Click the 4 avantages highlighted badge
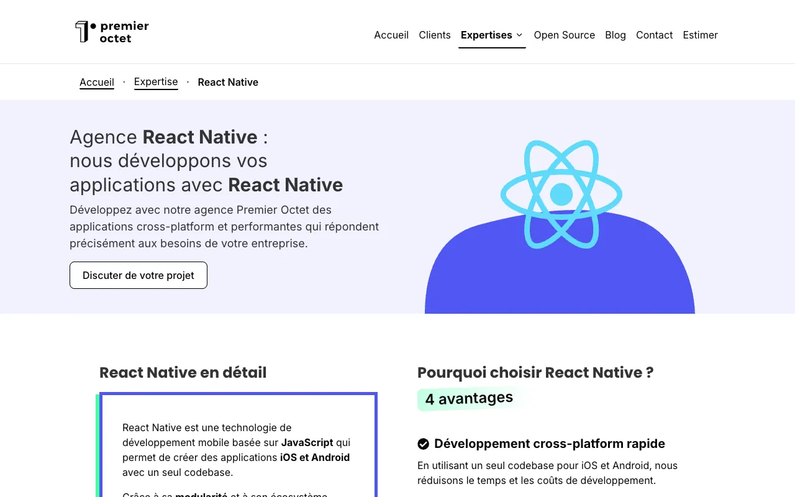 [x=470, y=398]
